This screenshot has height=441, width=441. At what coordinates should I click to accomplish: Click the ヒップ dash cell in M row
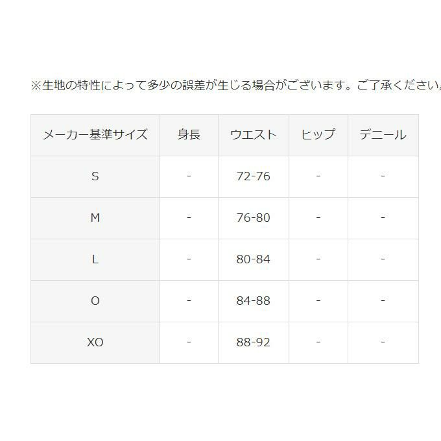pyautogui.click(x=318, y=218)
